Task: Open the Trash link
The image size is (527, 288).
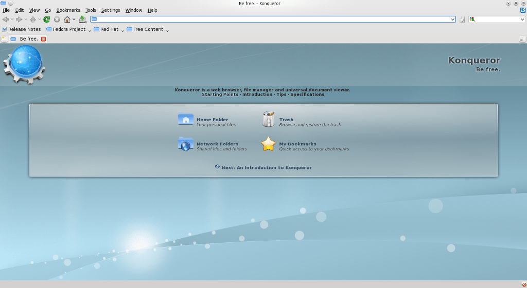Action: [x=286, y=120]
